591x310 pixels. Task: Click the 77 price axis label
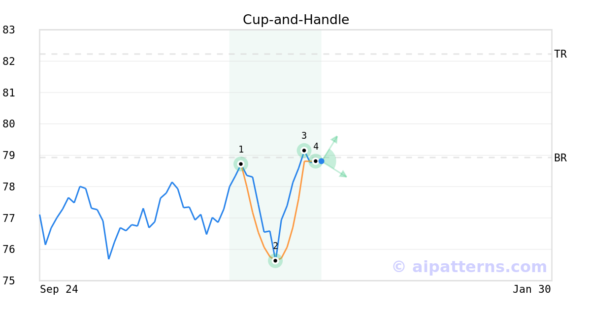(x=9, y=218)
